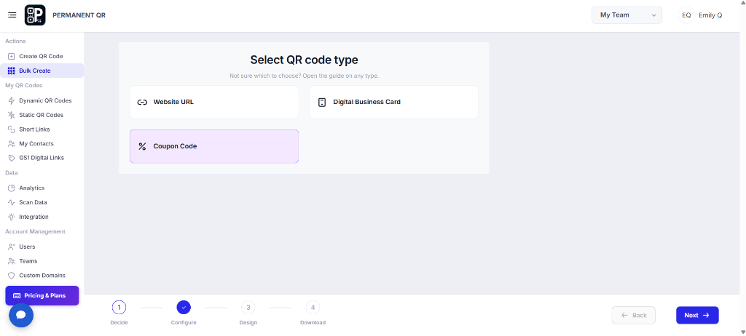
Task: Open the Teams management page
Action: point(42,261)
